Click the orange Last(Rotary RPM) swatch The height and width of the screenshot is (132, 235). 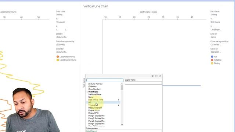click(x=58, y=56)
